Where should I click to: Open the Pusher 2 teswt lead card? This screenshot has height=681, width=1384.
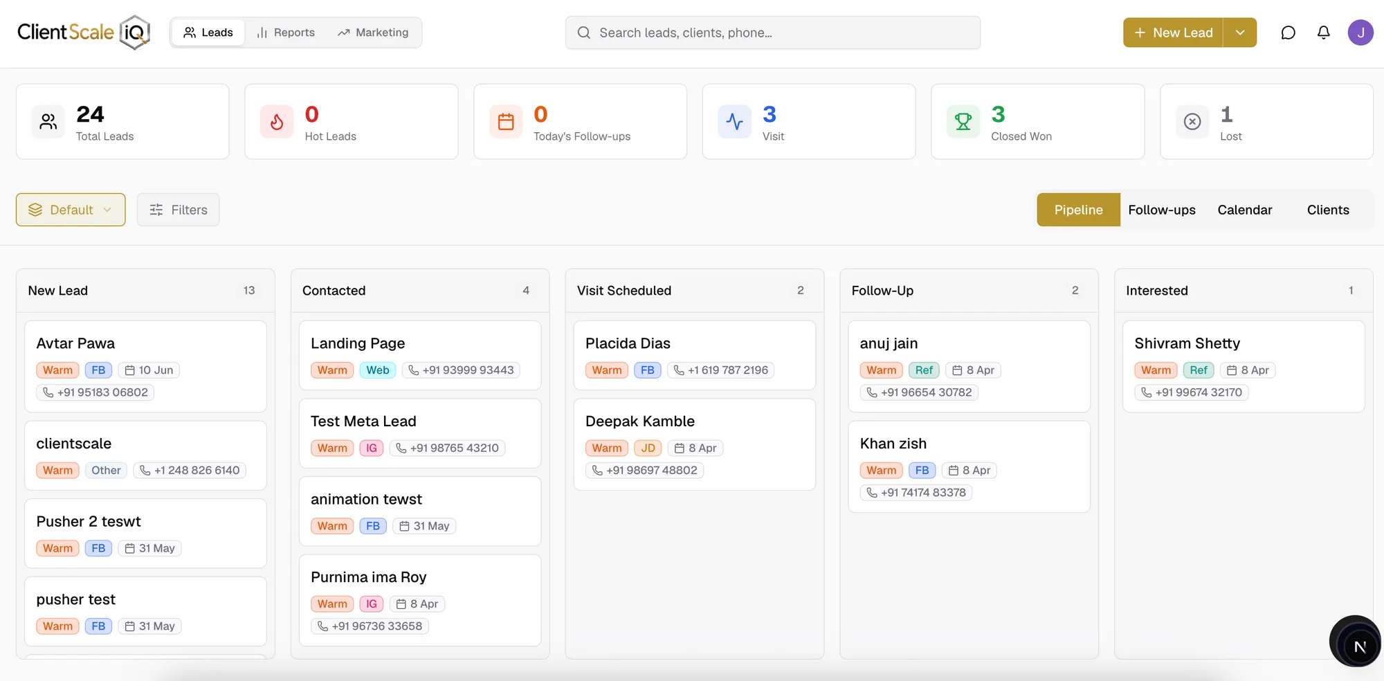[x=145, y=533]
